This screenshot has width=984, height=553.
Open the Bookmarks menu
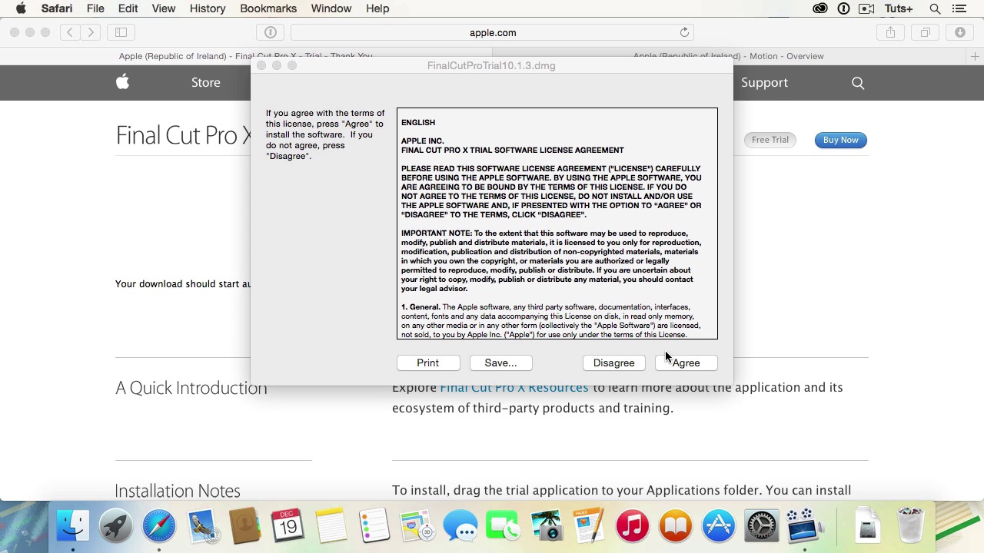coord(268,8)
